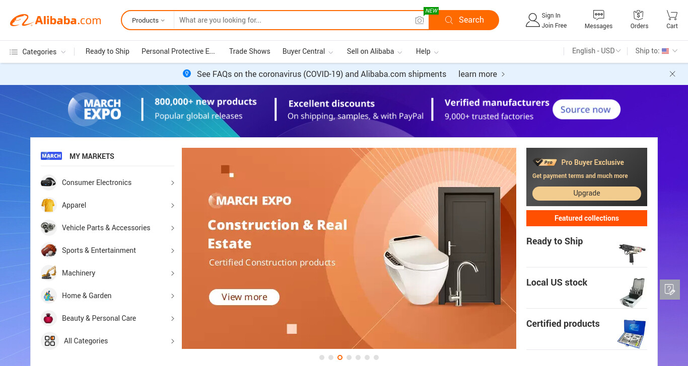
Task: Switch to the last carousel slide dot
Action: click(x=376, y=357)
